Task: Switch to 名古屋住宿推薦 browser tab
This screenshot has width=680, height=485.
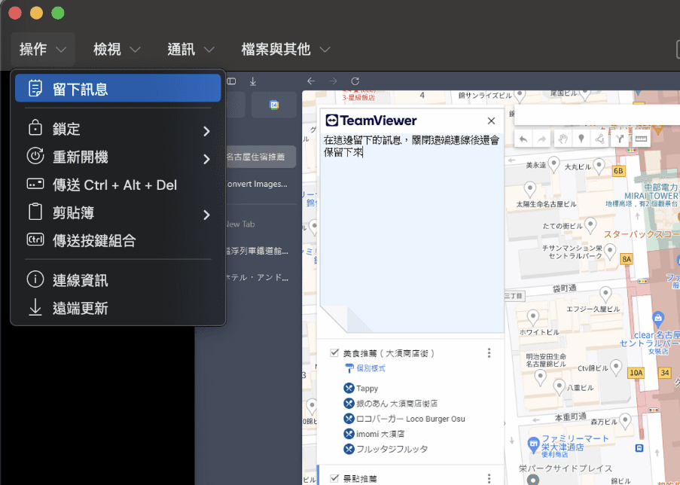Action: 261,157
